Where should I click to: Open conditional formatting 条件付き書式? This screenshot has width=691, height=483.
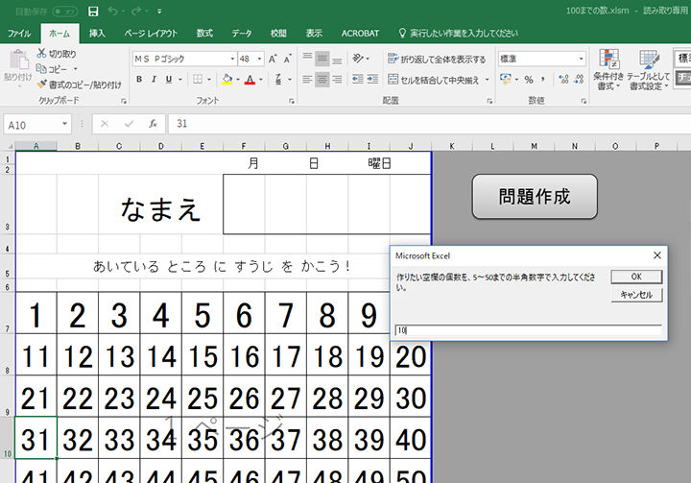(608, 69)
